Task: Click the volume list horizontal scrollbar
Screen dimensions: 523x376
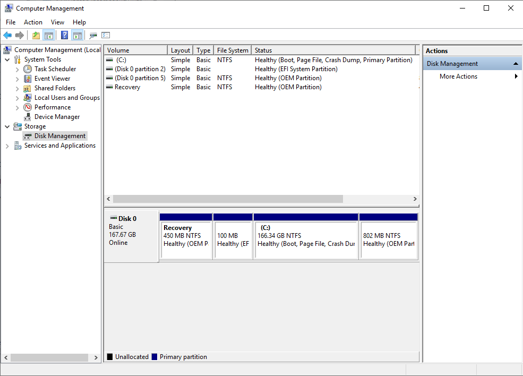Action: tap(228, 199)
